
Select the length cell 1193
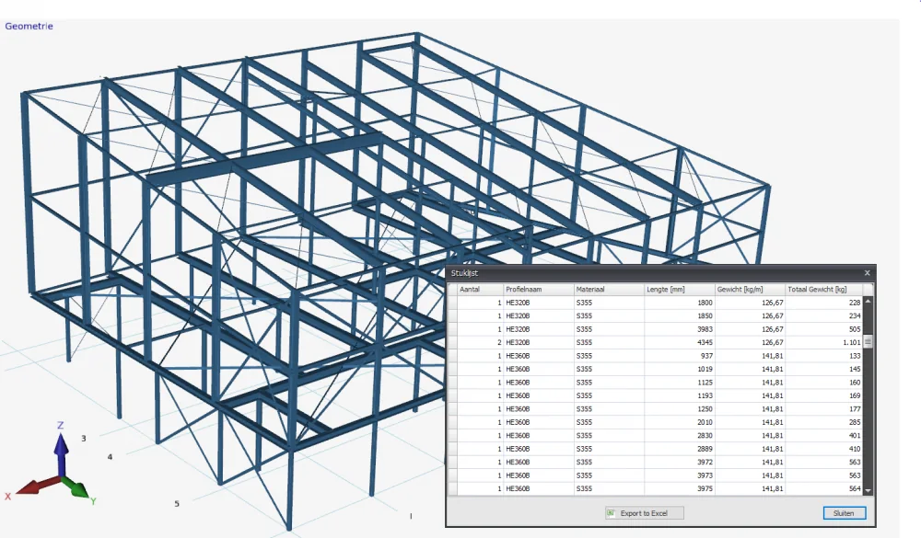[680, 395]
